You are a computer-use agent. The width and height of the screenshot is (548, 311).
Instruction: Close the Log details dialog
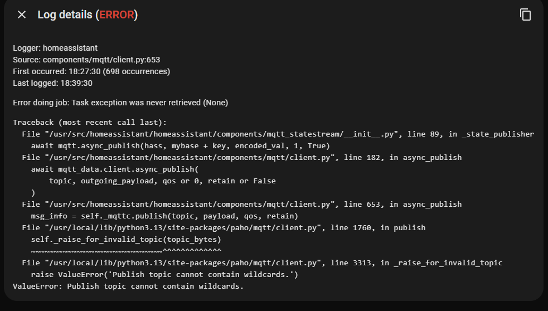[22, 15]
